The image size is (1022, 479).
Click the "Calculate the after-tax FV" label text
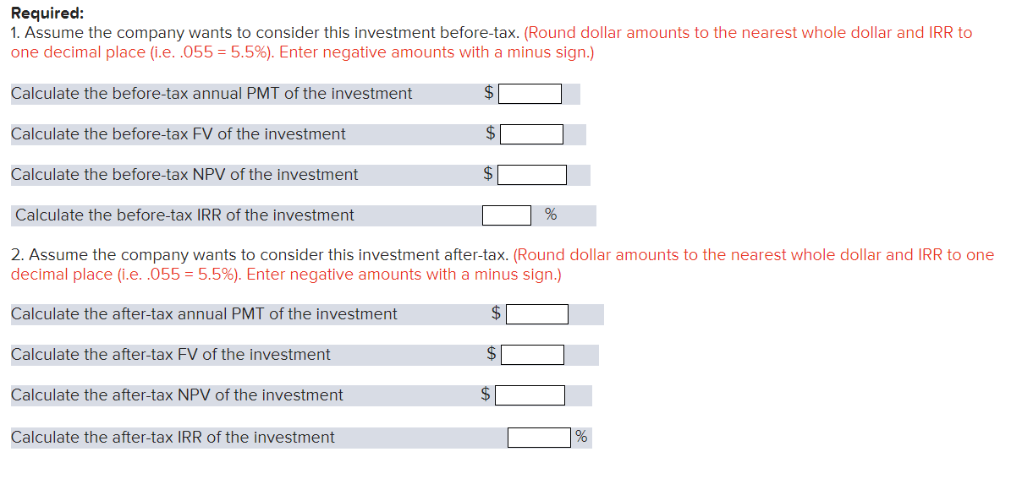pos(171,355)
